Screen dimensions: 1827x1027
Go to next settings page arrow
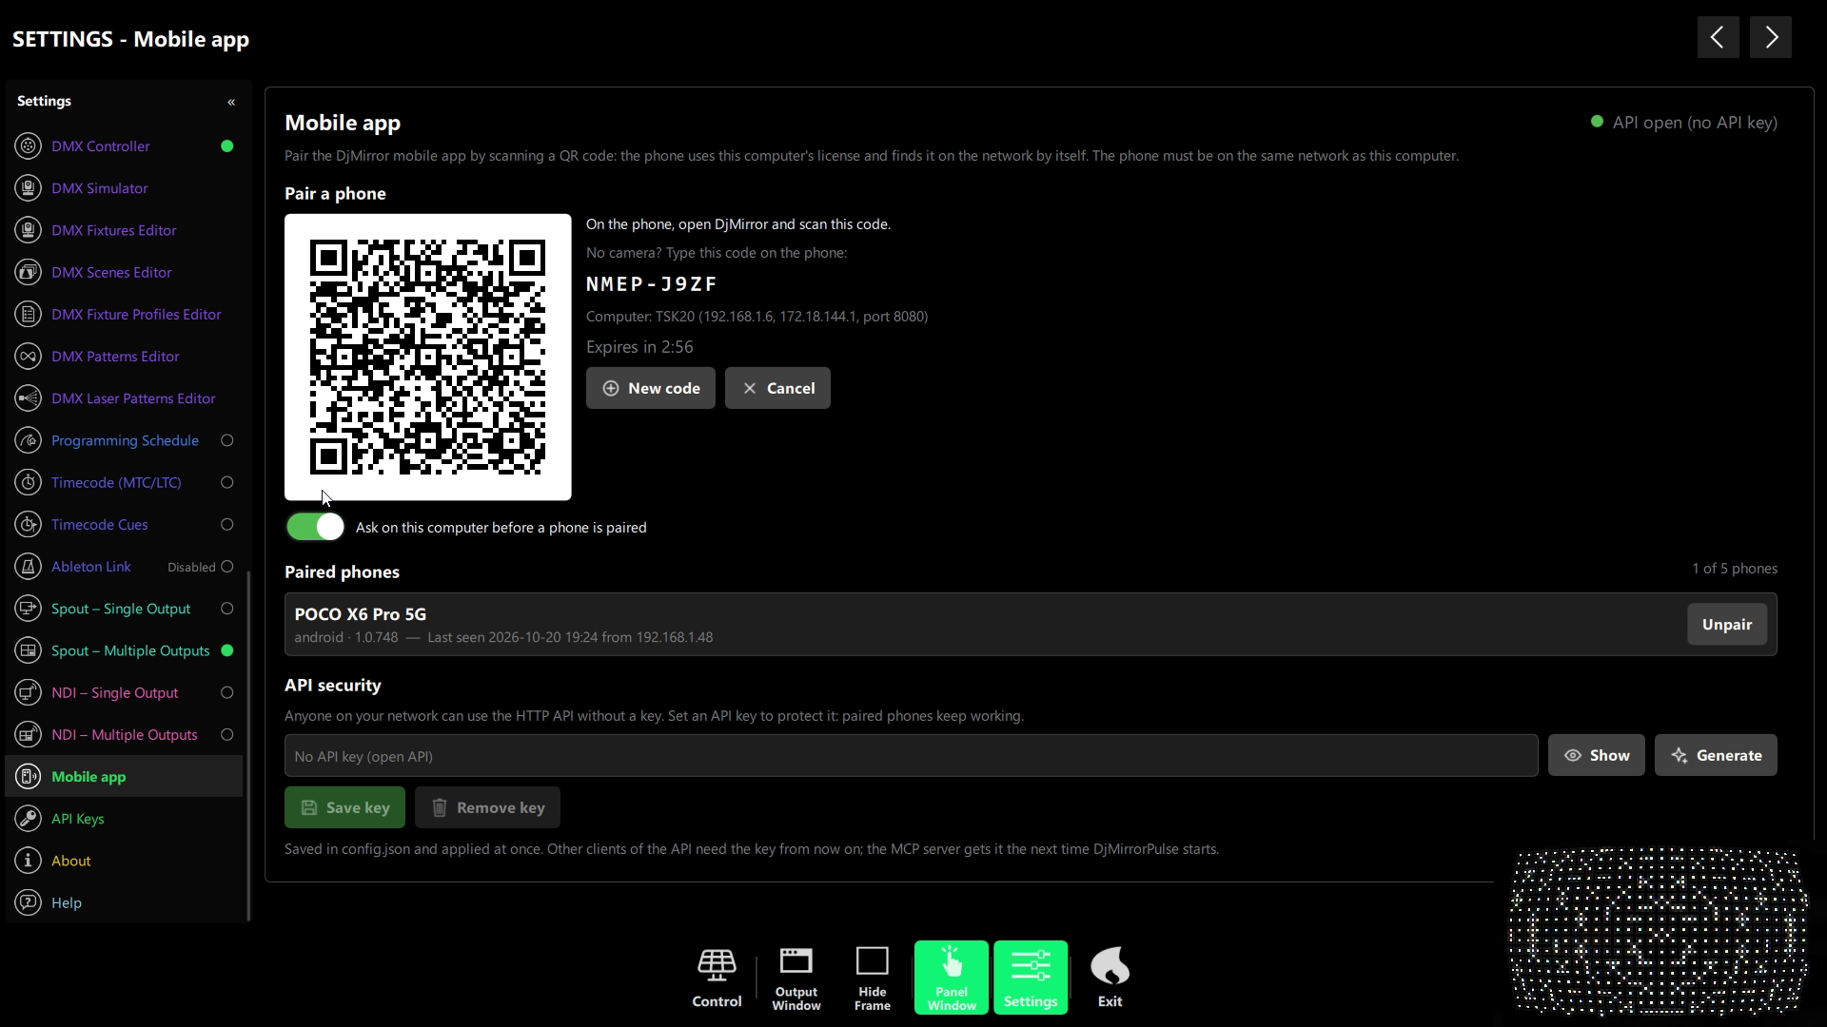[1771, 37]
